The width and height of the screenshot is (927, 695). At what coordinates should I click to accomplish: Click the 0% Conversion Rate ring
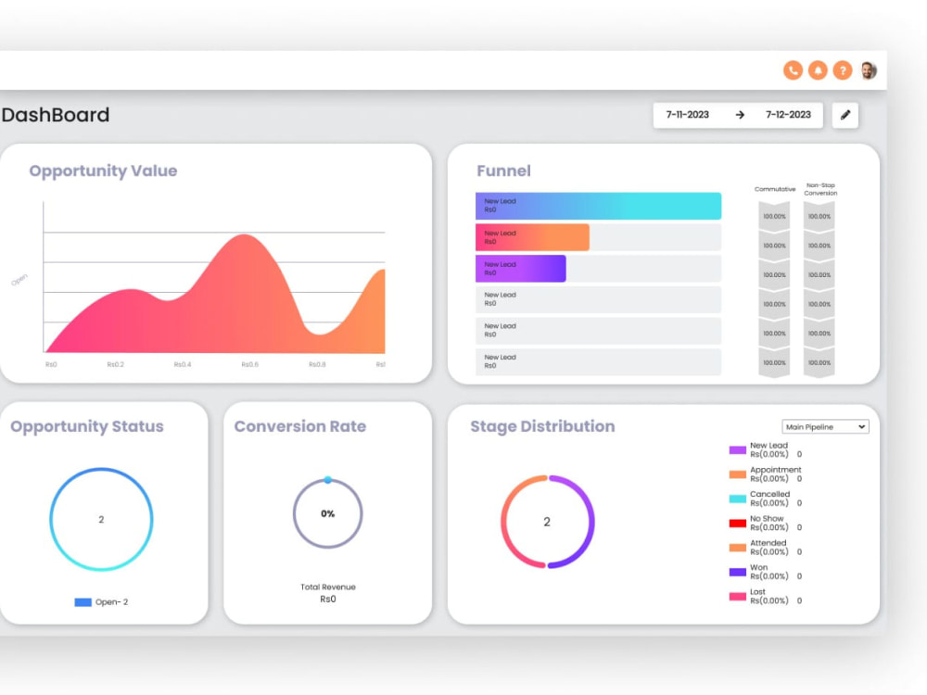[x=327, y=513]
